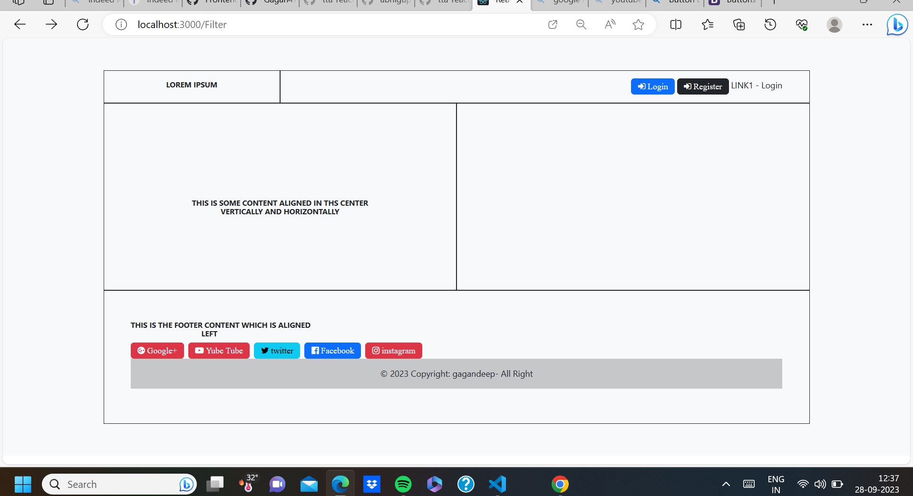The height and width of the screenshot is (496, 913).
Task: Open the Login button's door icon
Action: (x=642, y=86)
